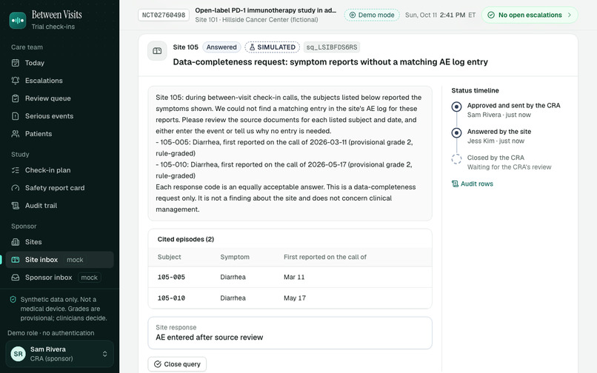This screenshot has height=373, width=597.
Task: Click the No open escalations pill
Action: 530,15
